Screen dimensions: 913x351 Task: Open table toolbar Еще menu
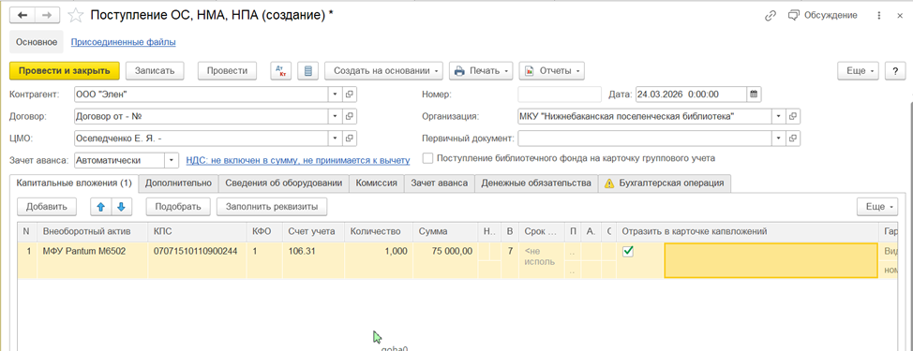[x=877, y=206]
